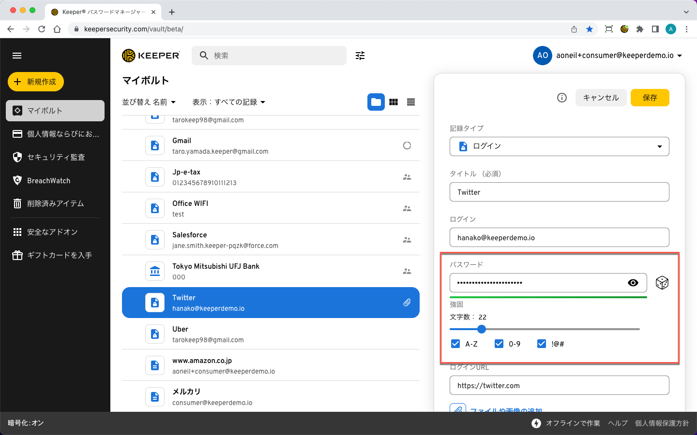Disable the !@# symbols checkbox
697x435 pixels.
point(542,344)
